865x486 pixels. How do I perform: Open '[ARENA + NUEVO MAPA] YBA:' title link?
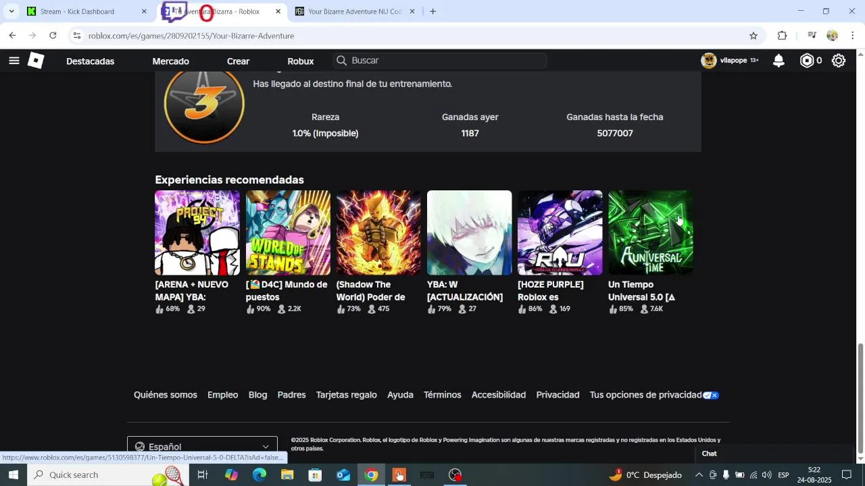[x=192, y=291]
